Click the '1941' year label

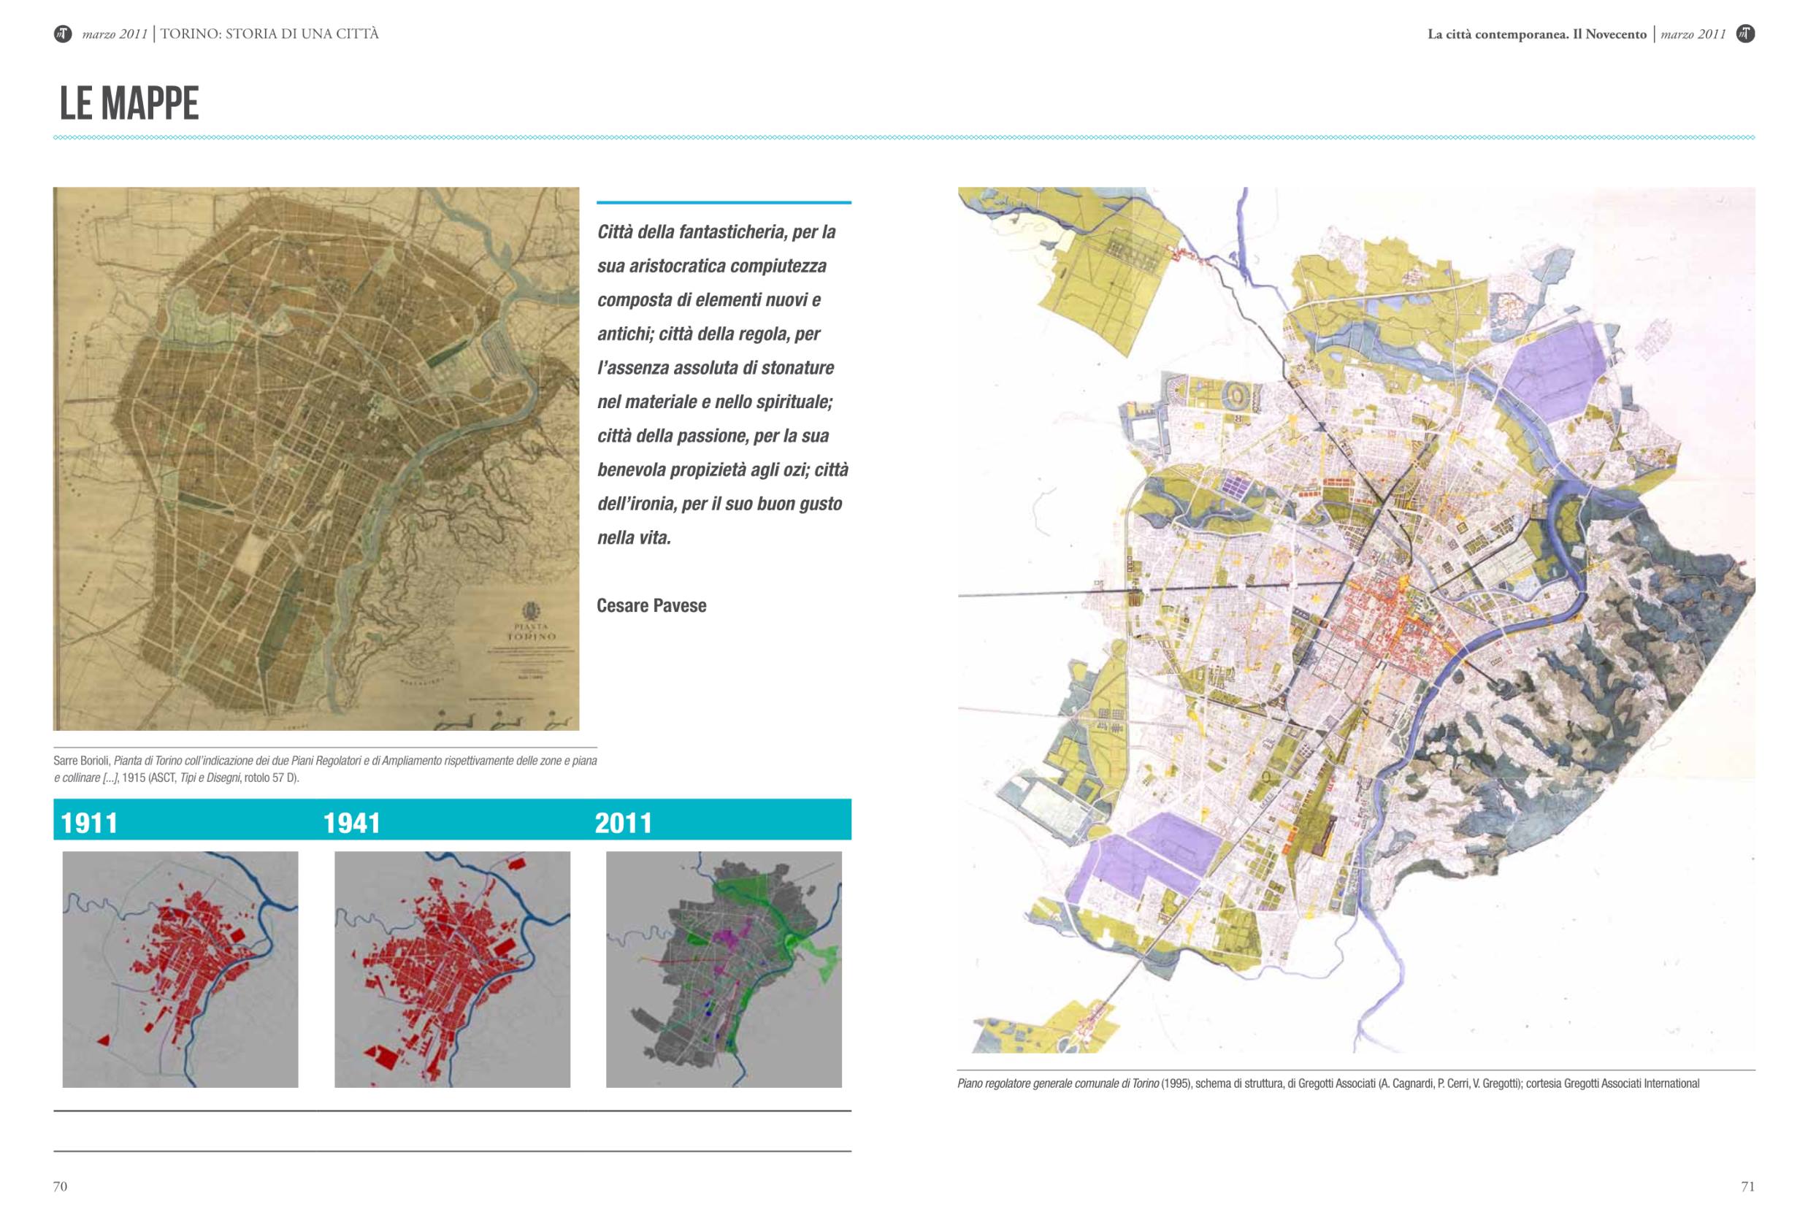click(352, 822)
